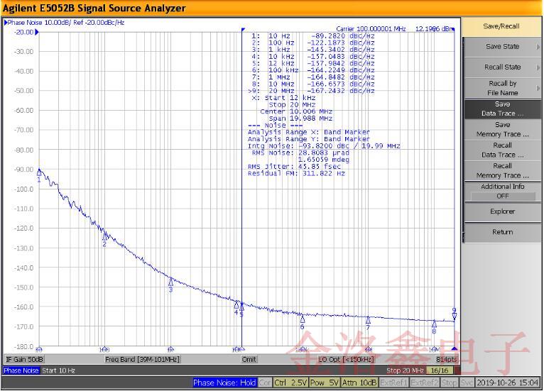Select marker 2 on the trace
This screenshot has height=391, width=544.
[104, 237]
